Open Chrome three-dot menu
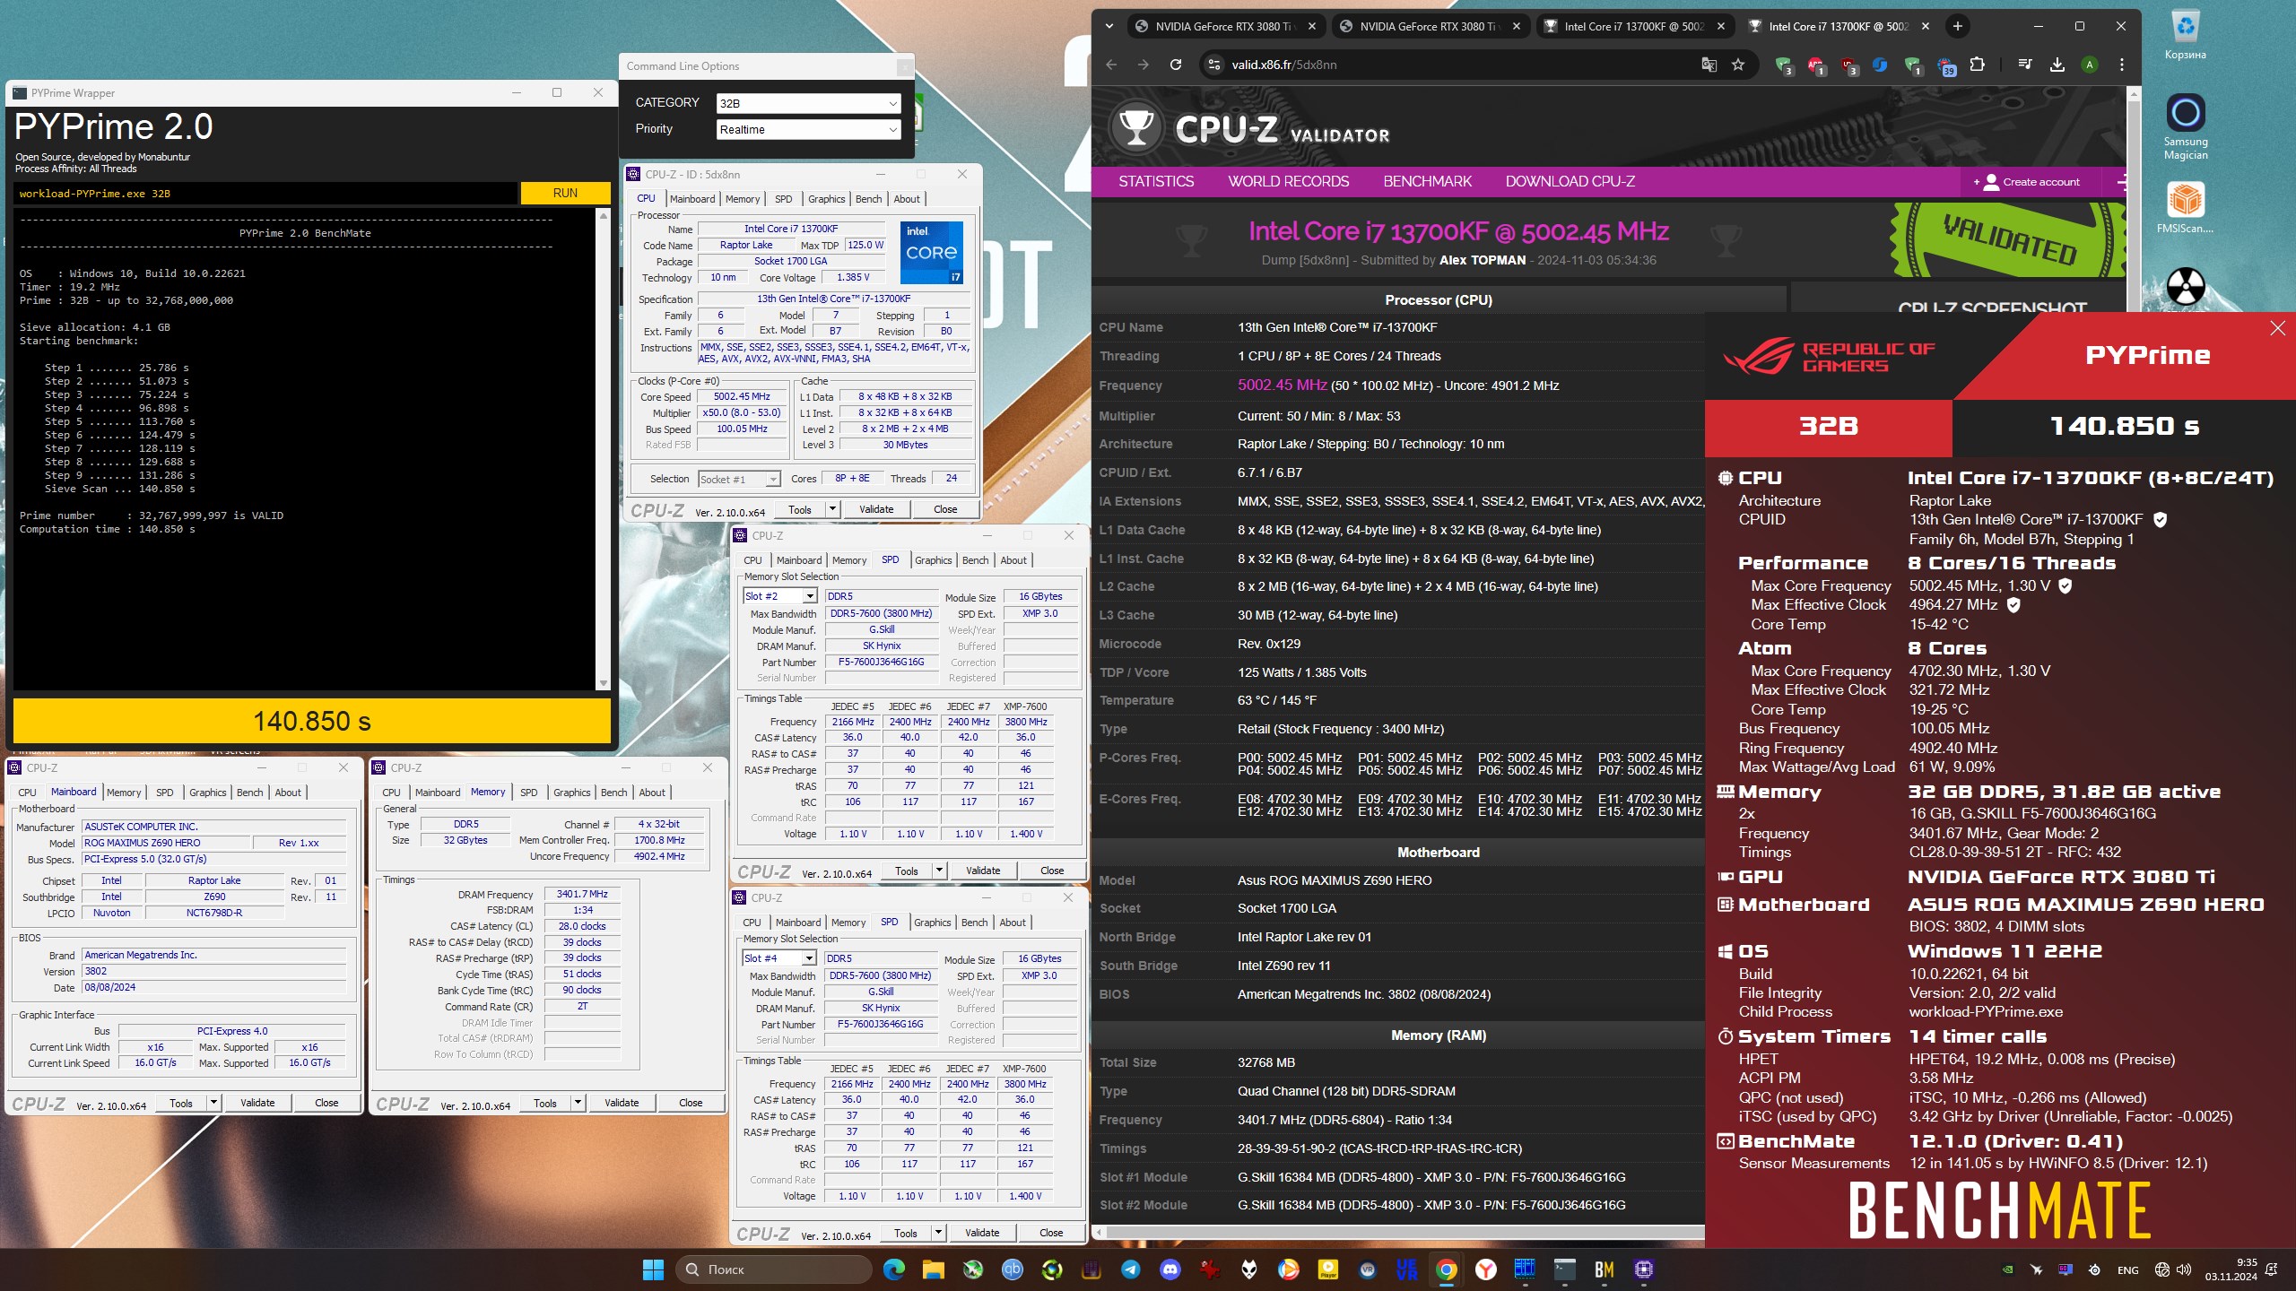 click(x=2122, y=65)
